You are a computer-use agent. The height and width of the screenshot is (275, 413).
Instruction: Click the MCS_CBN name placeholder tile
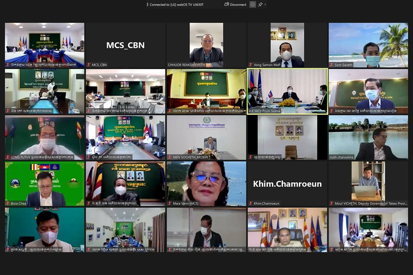(125, 45)
